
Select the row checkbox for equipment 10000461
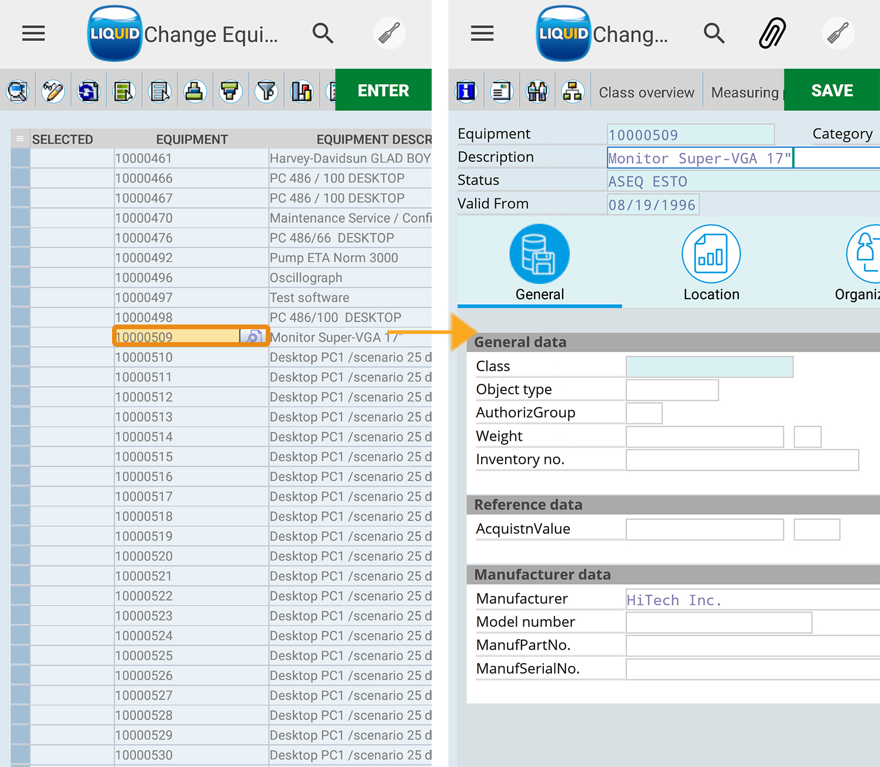[20, 158]
